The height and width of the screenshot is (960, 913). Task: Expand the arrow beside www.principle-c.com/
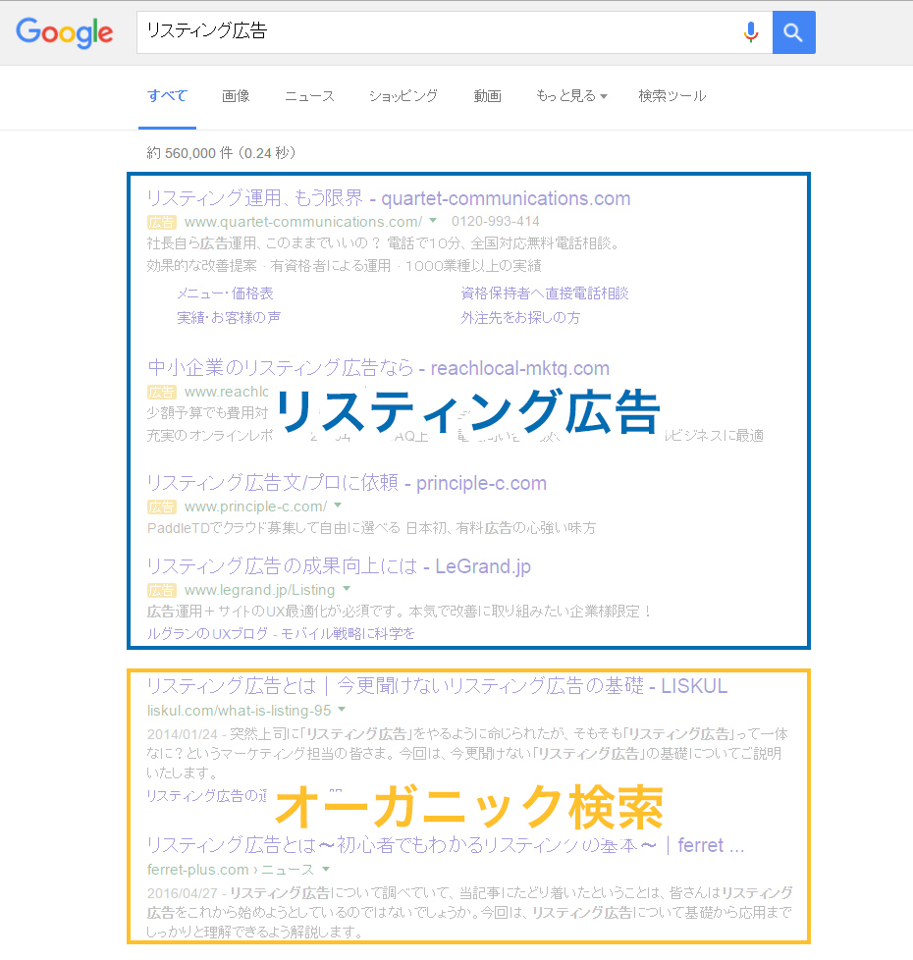[338, 506]
